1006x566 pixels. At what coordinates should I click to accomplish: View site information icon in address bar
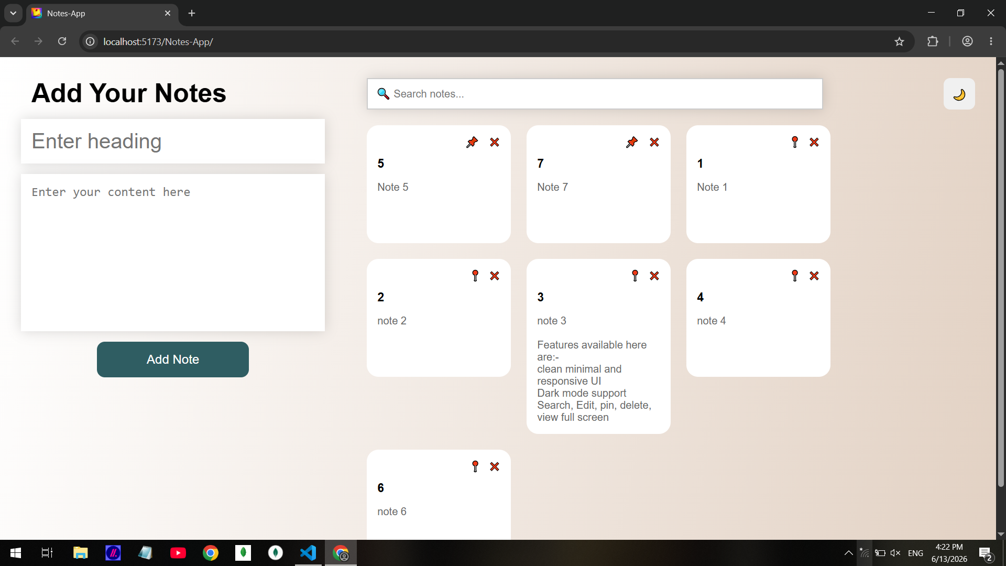click(90, 41)
